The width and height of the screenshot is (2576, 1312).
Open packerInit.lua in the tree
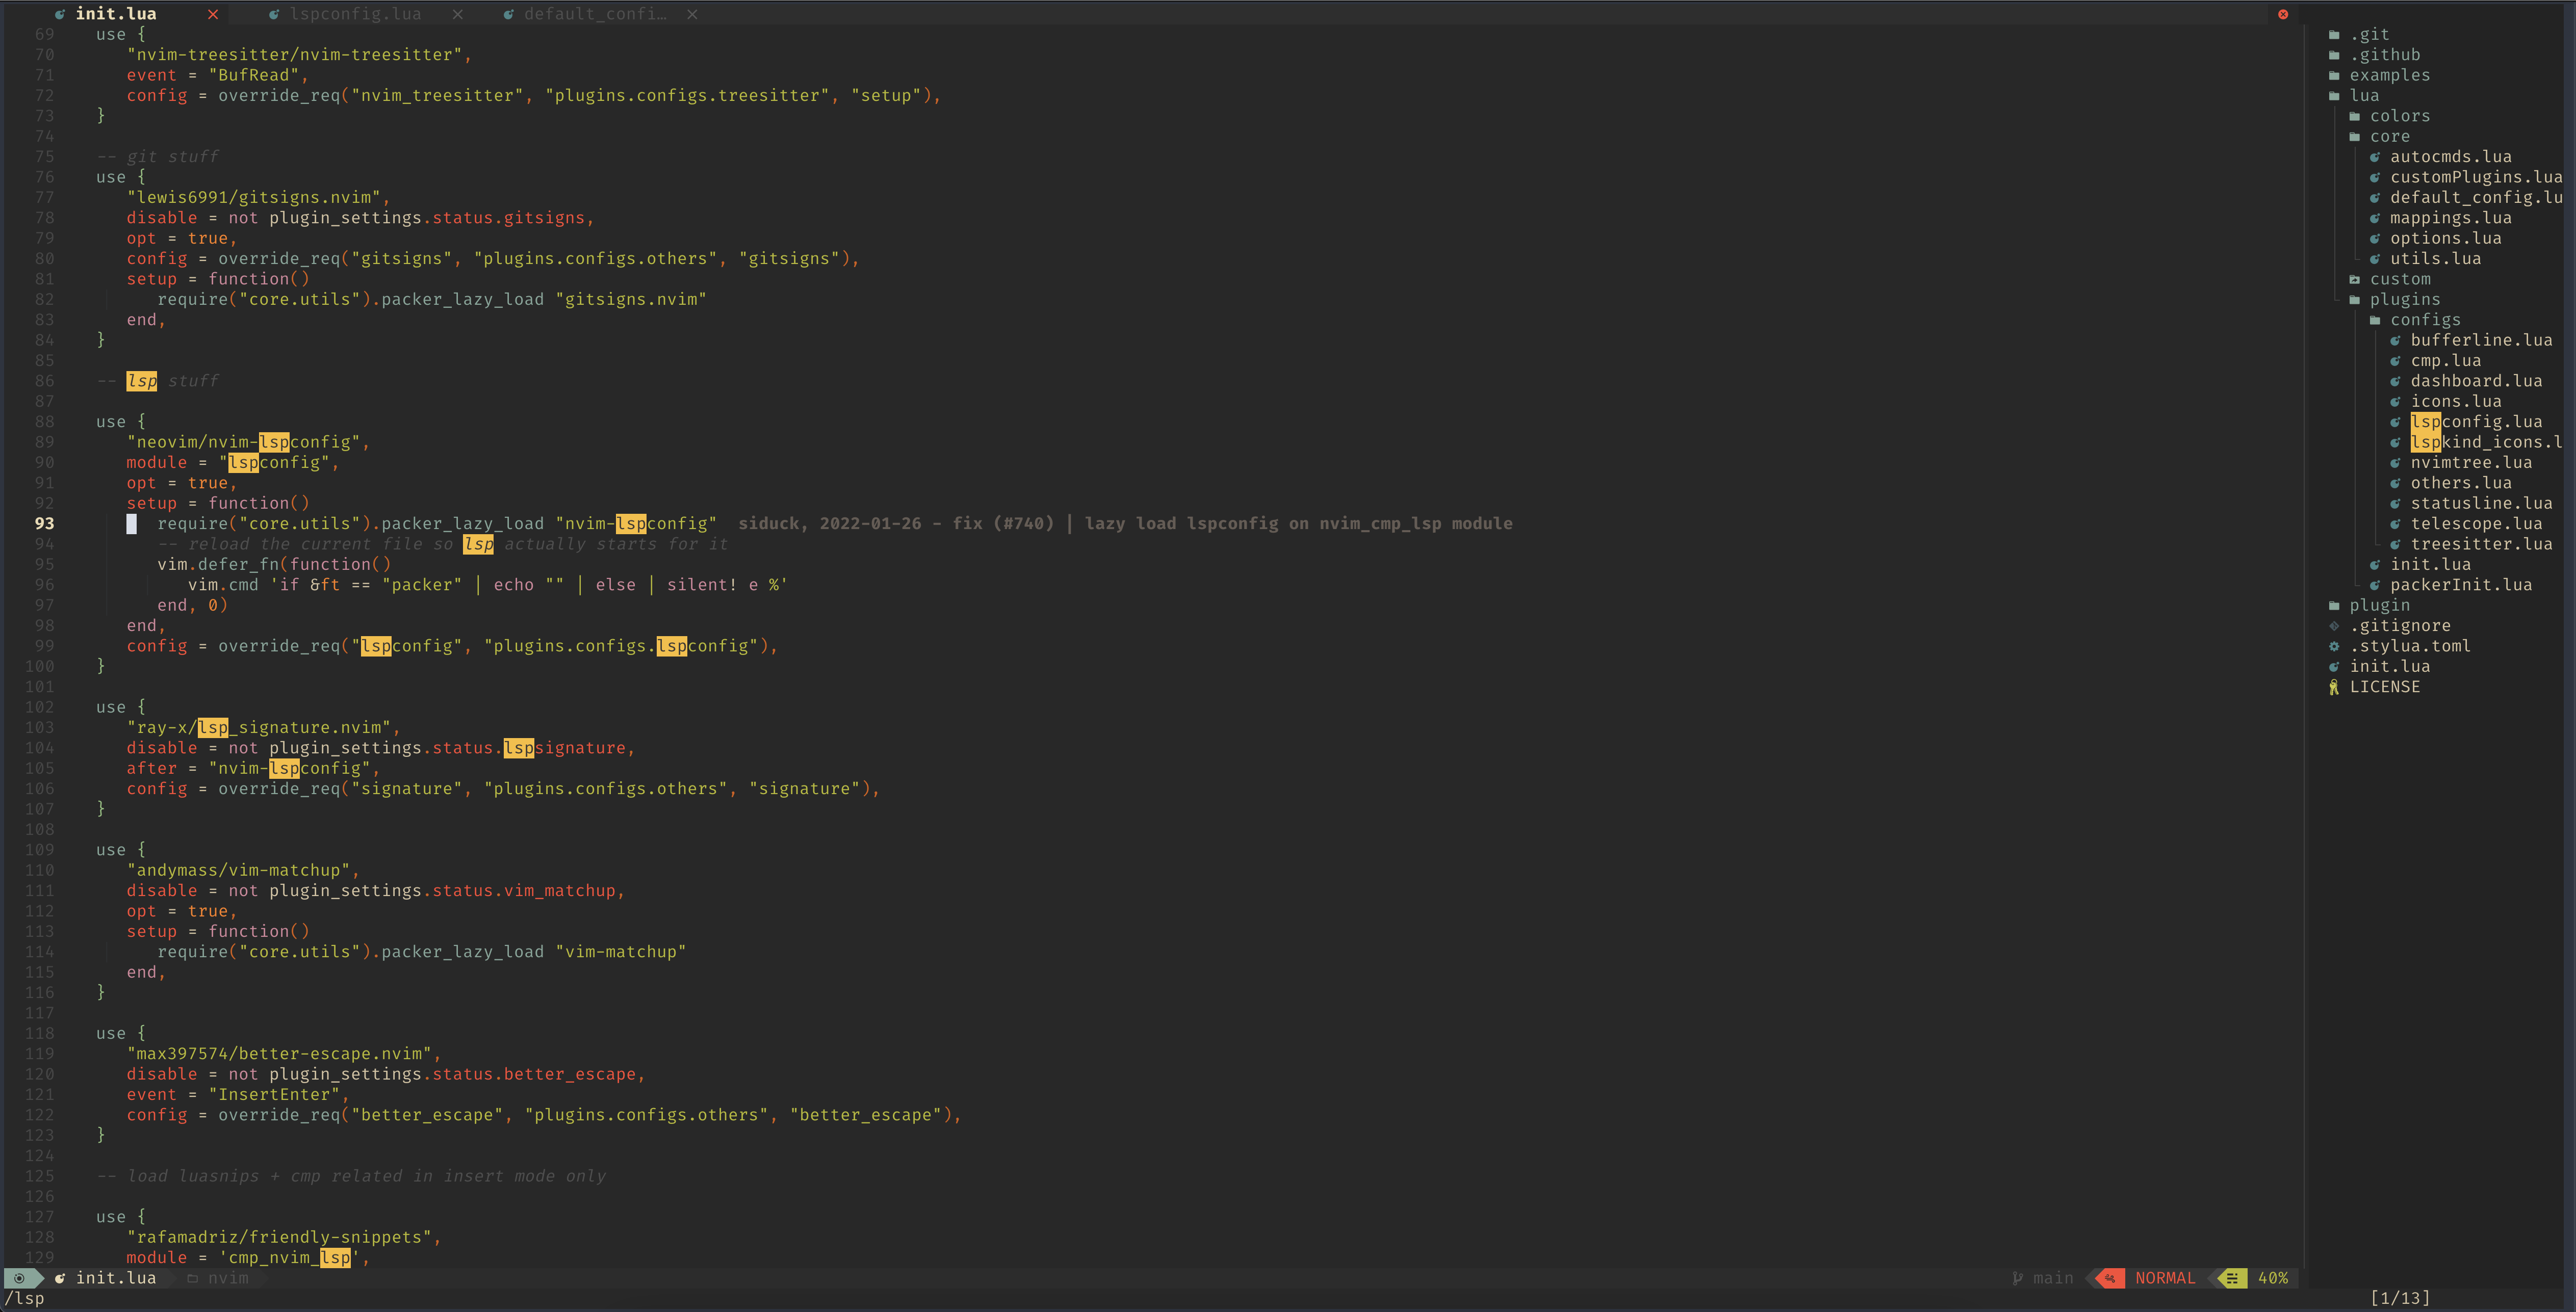pos(2459,584)
